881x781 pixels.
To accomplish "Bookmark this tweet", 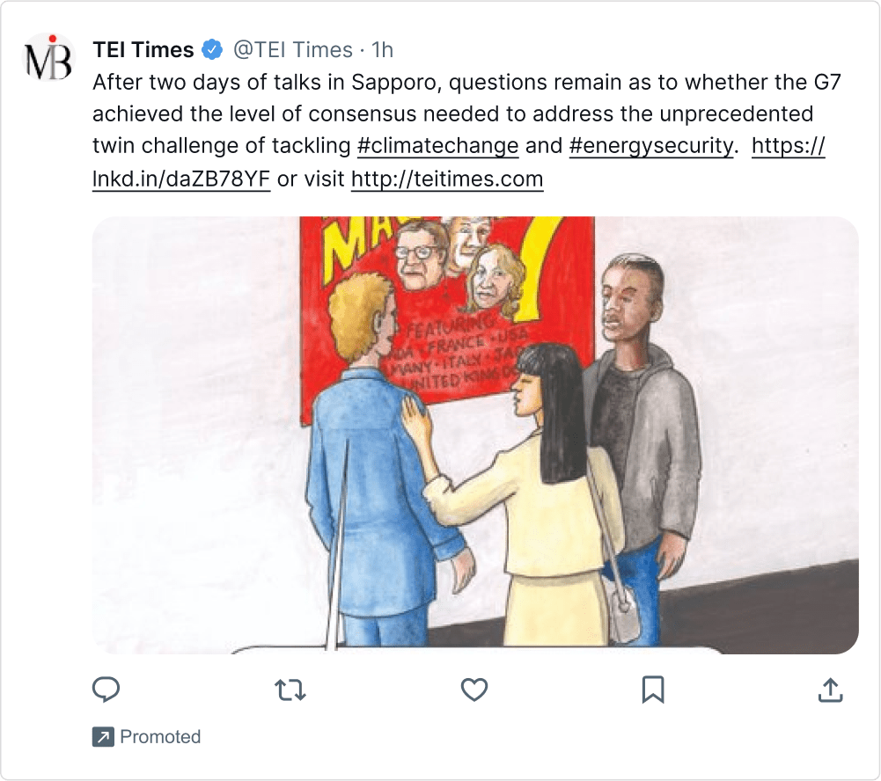I will coord(653,690).
